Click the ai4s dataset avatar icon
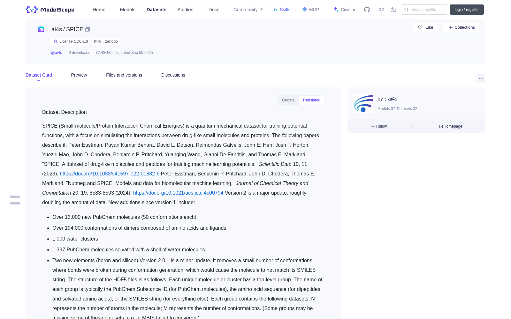Screen dimensions: 511x319 (41, 29)
